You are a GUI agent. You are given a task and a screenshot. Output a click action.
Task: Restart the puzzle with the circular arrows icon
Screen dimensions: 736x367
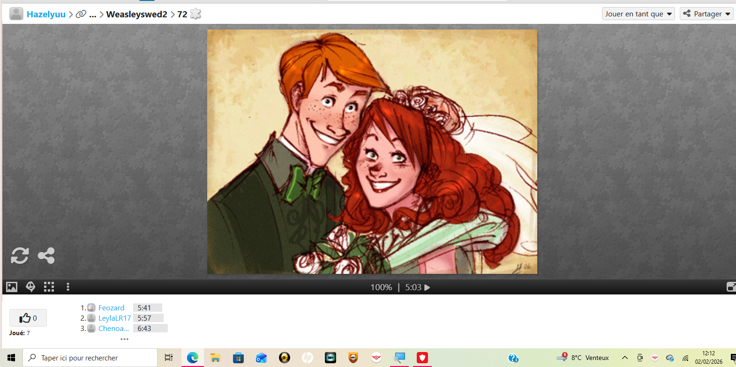coord(20,256)
